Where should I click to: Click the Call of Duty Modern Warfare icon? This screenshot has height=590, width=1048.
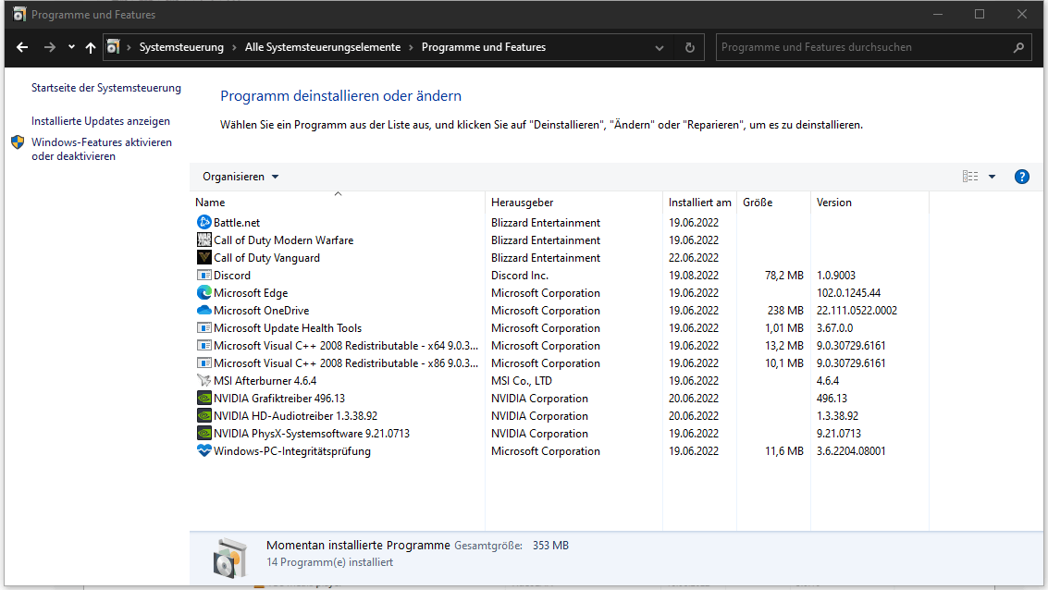coord(203,240)
